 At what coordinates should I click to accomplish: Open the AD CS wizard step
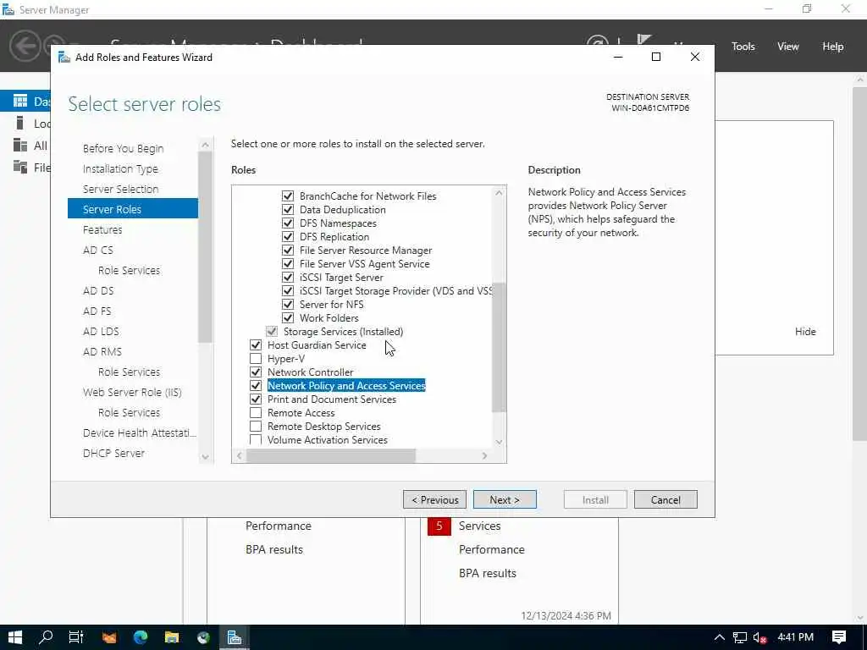98,250
